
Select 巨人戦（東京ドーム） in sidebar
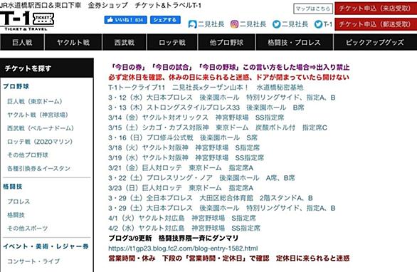(35, 101)
